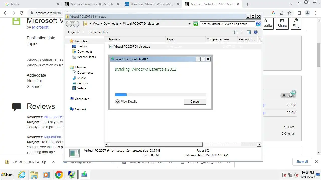This screenshot has height=180, width=321.
Task: Reload the Chrome page
Action: click(22, 13)
